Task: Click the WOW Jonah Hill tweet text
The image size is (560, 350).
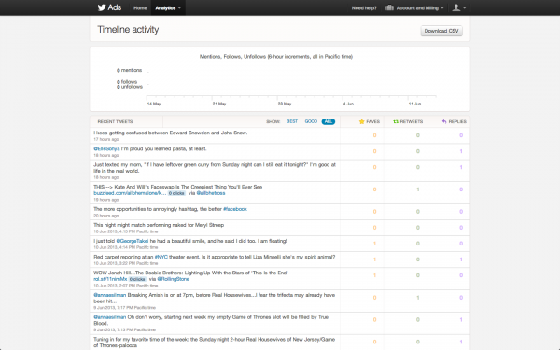Action: point(190,273)
